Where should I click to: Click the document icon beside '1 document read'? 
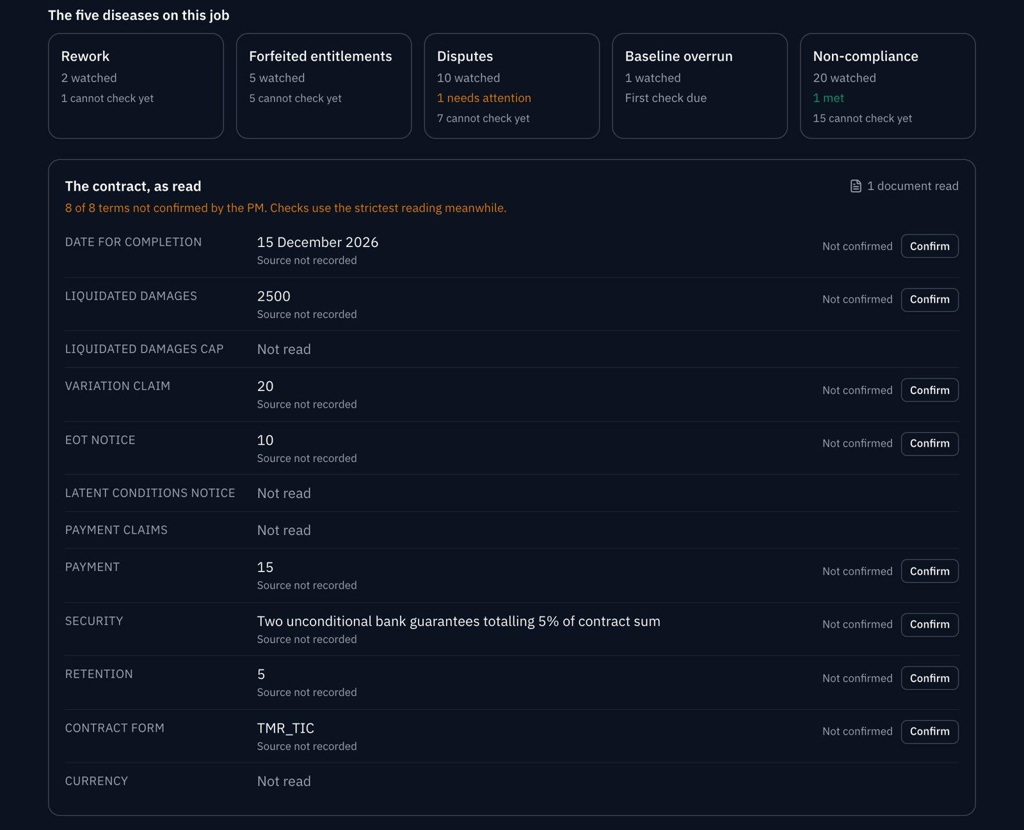pos(856,186)
